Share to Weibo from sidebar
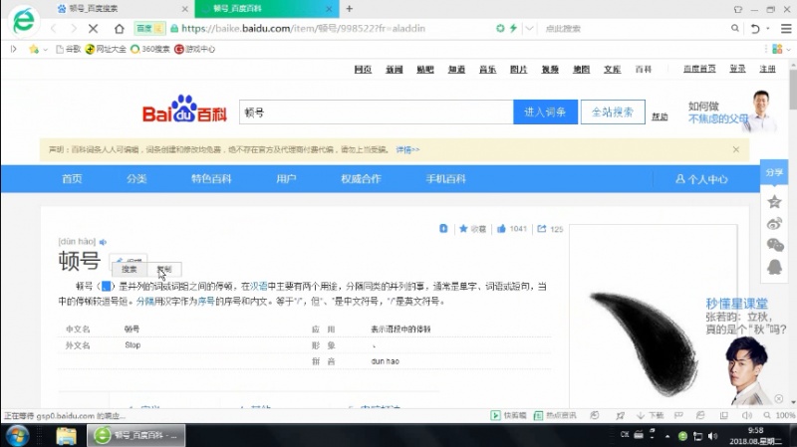The height and width of the screenshot is (447, 797). [x=774, y=223]
